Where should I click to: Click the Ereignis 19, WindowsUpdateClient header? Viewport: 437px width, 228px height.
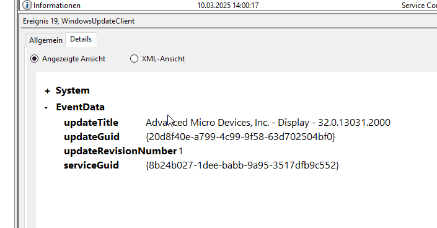(79, 21)
